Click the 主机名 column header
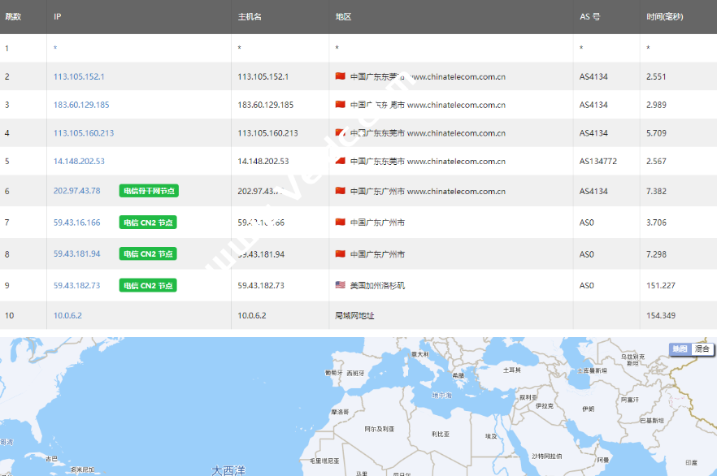 250,16
